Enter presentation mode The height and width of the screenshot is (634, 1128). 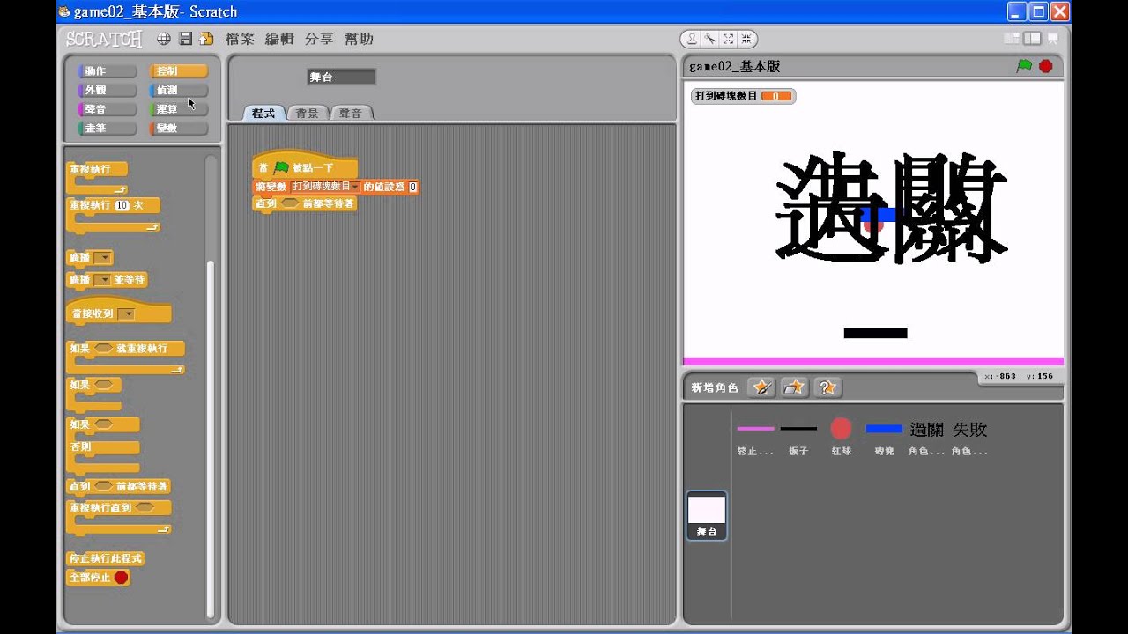pyautogui.click(x=1052, y=39)
